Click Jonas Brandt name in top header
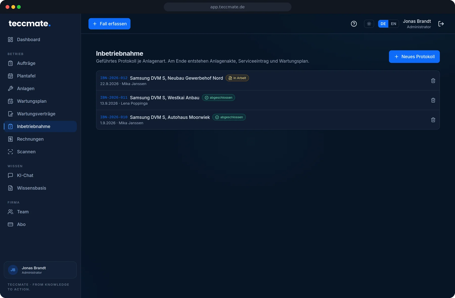 tap(417, 21)
